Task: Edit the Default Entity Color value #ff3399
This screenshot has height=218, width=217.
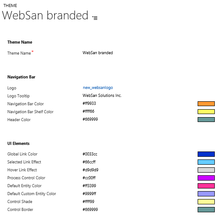Action: (89, 186)
